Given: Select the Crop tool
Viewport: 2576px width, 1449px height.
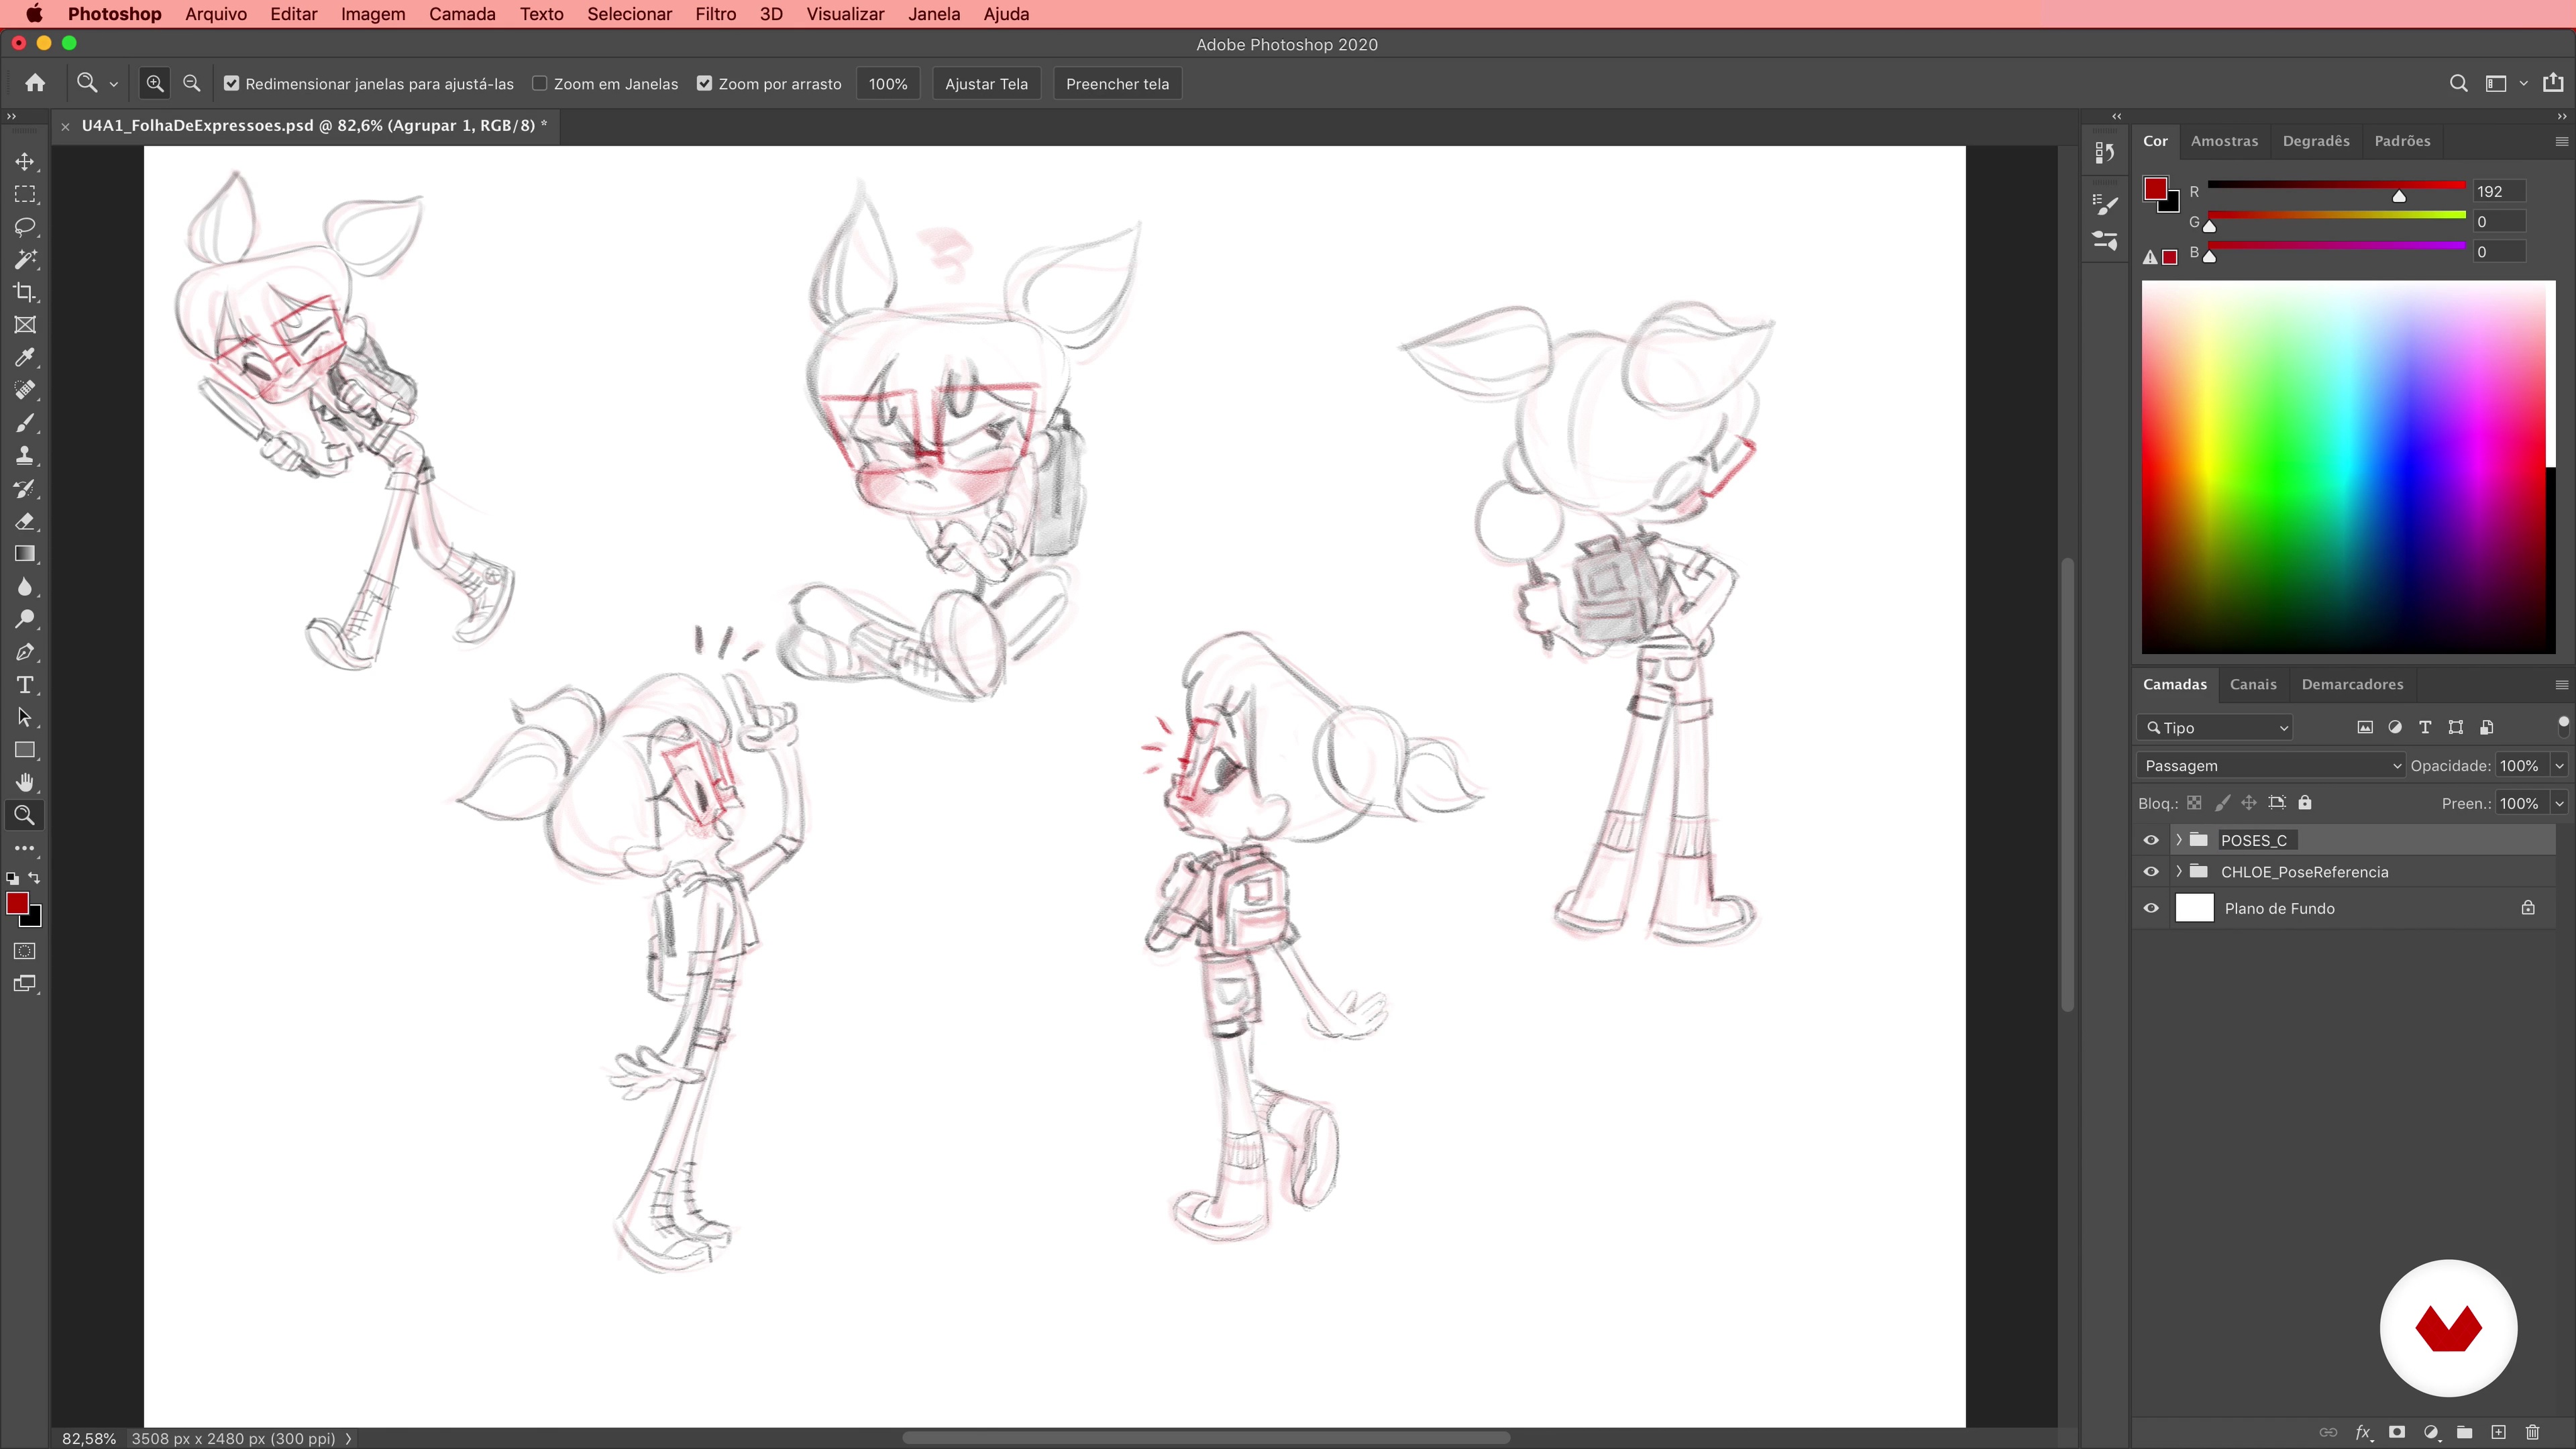Looking at the screenshot, I should [x=25, y=292].
